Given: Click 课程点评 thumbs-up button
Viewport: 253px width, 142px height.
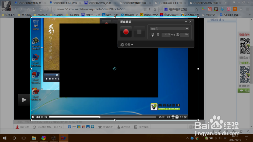Looking at the screenshot, I should [124, 127].
